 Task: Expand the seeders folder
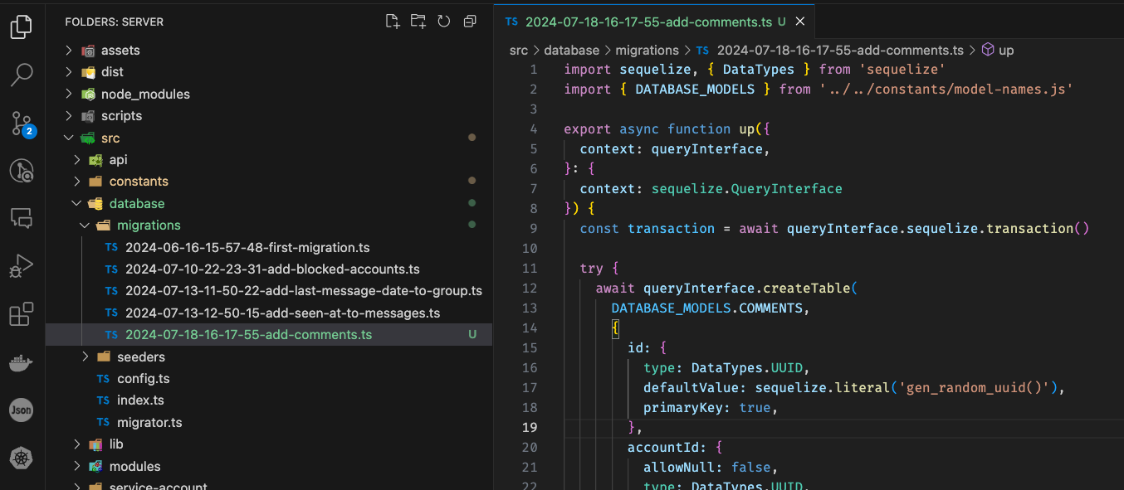(269, 357)
